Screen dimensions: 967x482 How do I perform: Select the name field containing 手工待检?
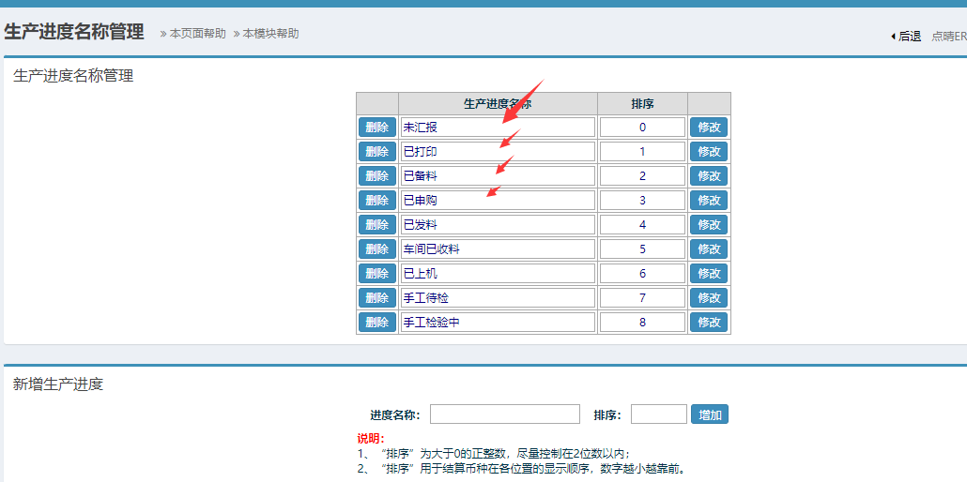498,298
